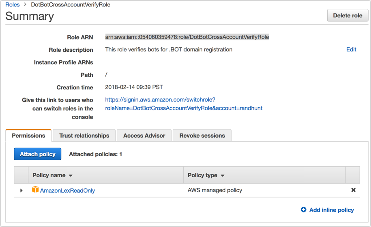Click the creation time 2018-02-14 09:39 PST
The height and width of the screenshot is (227, 371).
tap(134, 87)
